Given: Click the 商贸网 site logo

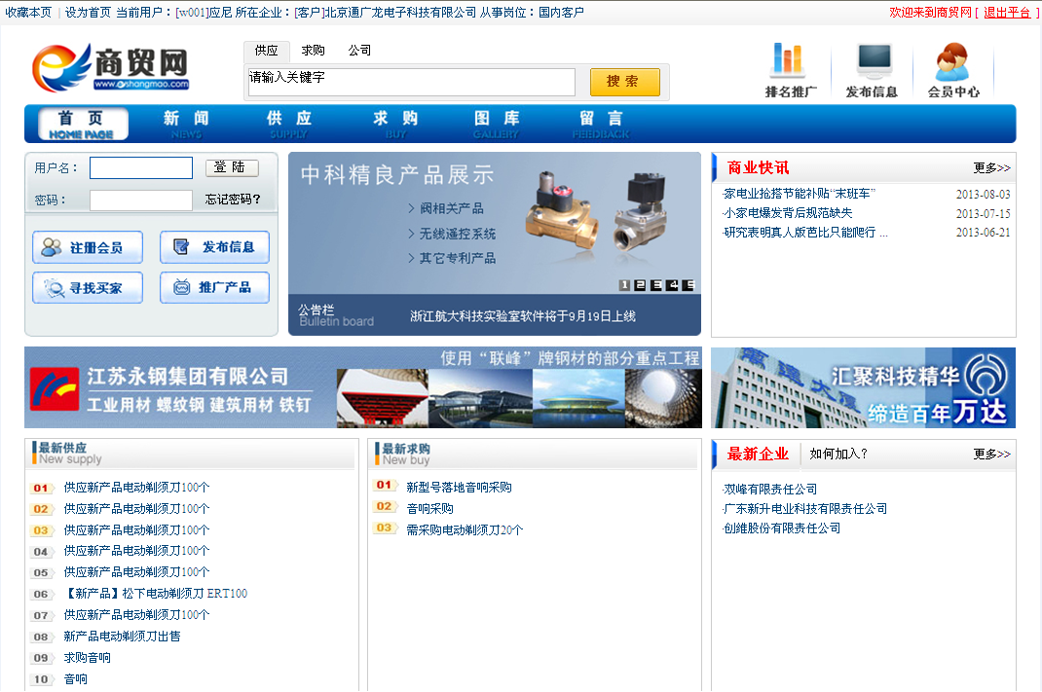Looking at the screenshot, I should click(x=110, y=68).
